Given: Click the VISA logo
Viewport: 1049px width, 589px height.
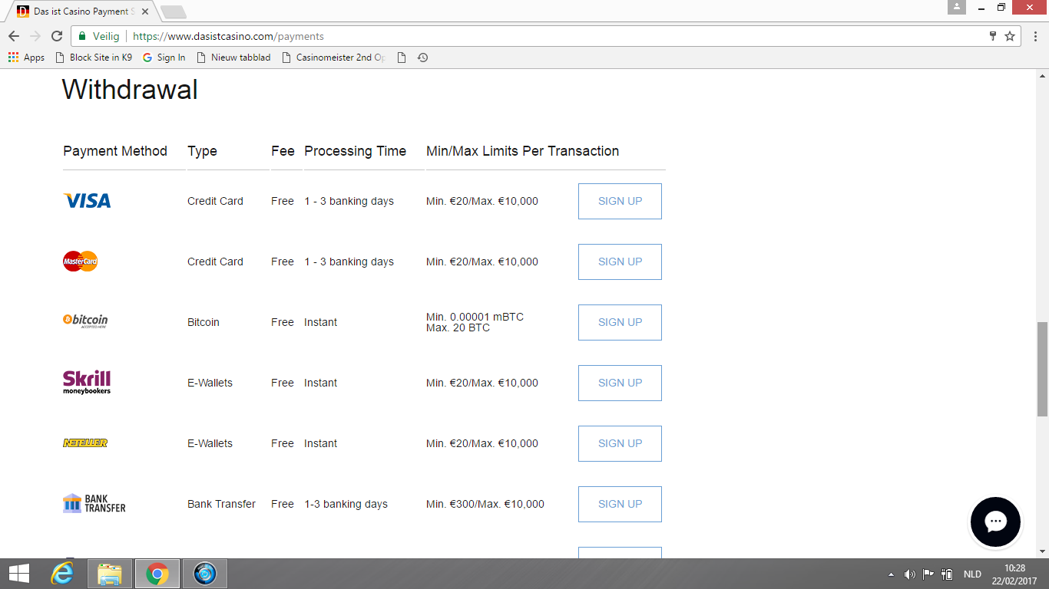Looking at the screenshot, I should click(87, 201).
